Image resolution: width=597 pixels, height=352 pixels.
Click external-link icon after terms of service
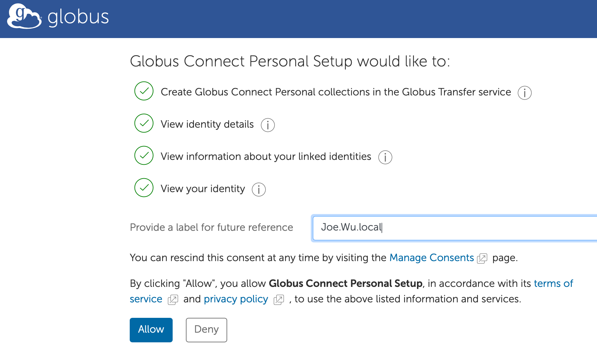pyautogui.click(x=173, y=299)
